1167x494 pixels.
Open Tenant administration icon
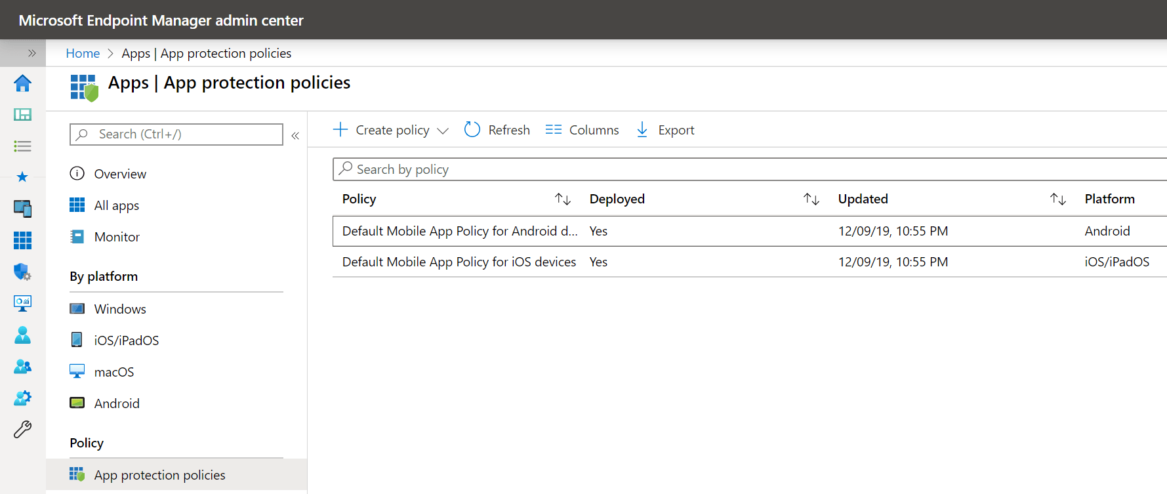coord(22,398)
